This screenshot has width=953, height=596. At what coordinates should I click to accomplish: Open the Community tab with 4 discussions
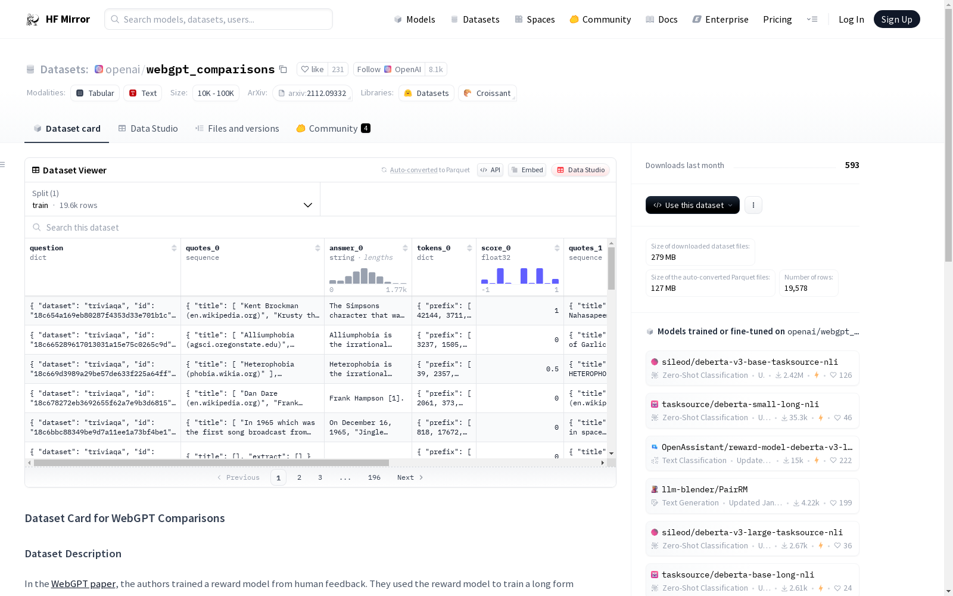(x=334, y=128)
